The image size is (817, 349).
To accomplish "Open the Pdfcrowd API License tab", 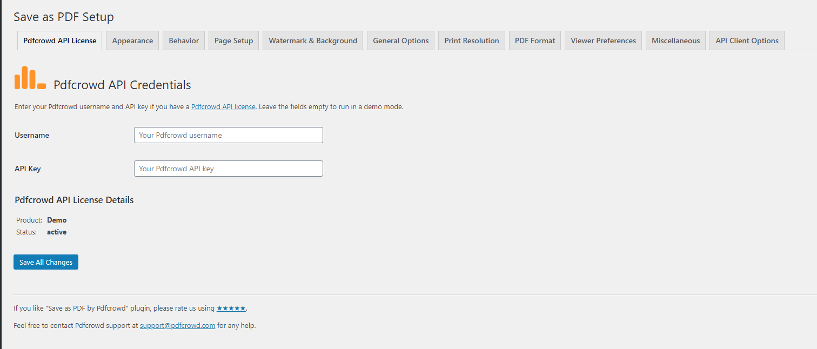I will pyautogui.click(x=60, y=41).
